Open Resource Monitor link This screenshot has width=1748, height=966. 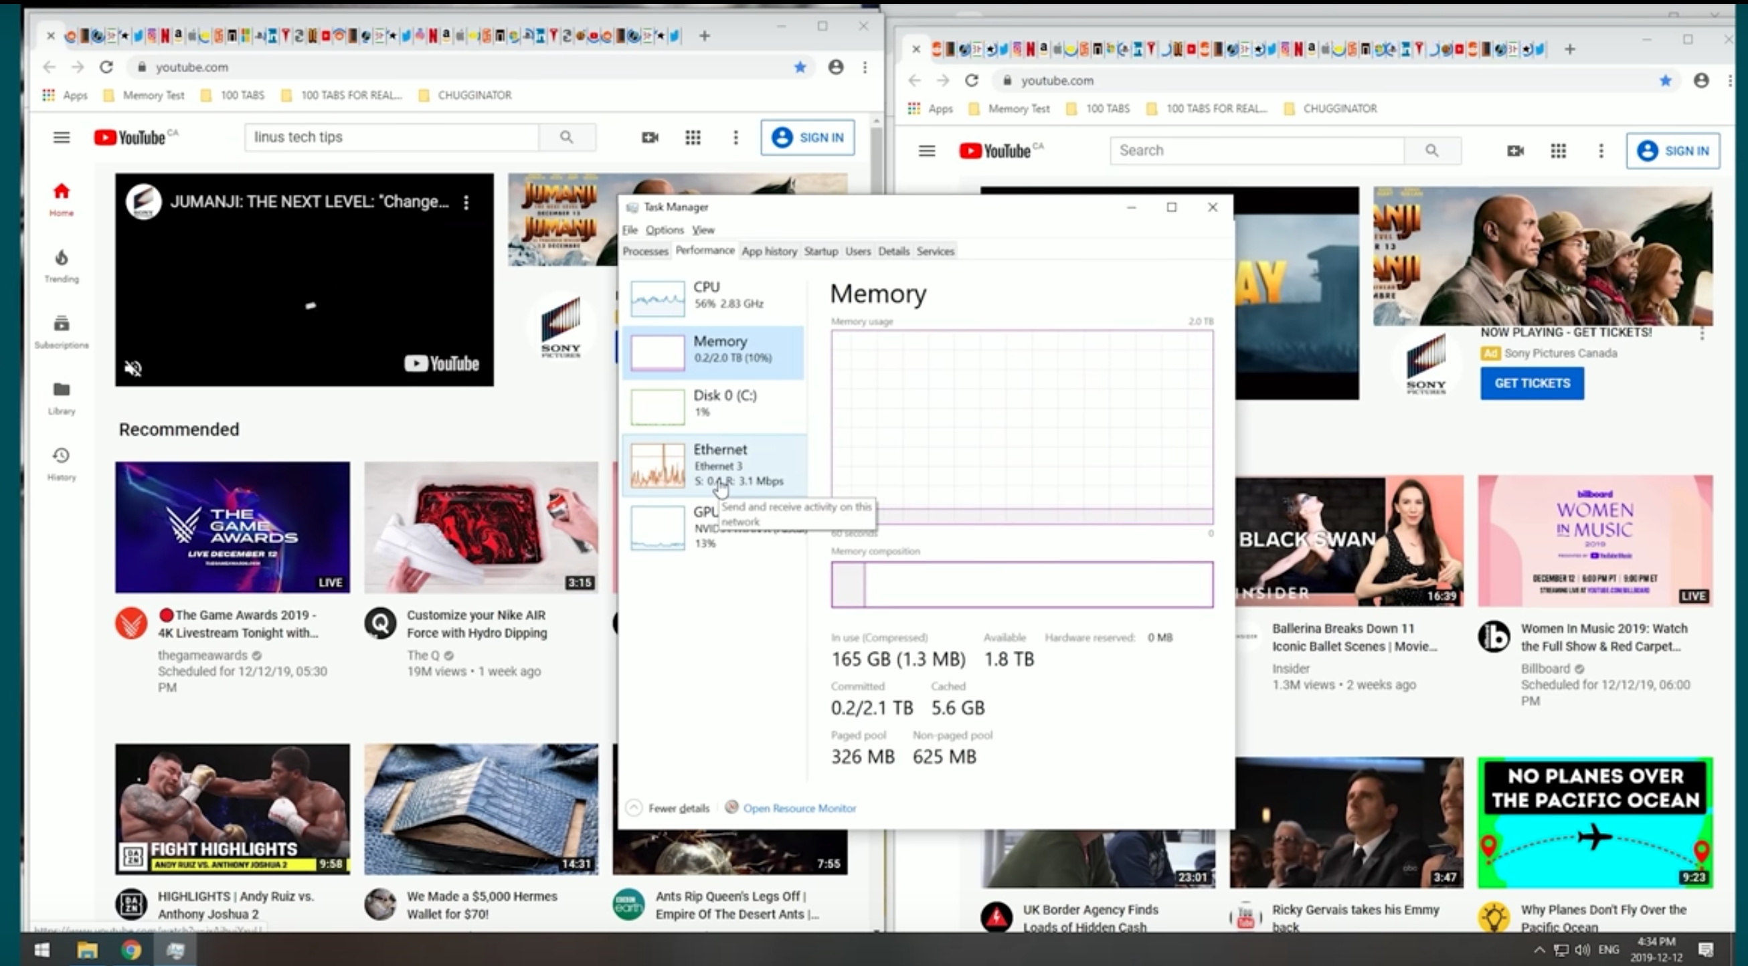[x=798, y=808]
